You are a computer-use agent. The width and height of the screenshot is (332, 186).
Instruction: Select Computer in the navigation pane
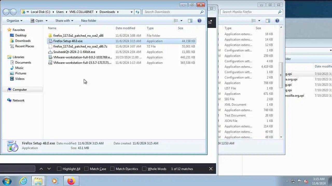20,90
